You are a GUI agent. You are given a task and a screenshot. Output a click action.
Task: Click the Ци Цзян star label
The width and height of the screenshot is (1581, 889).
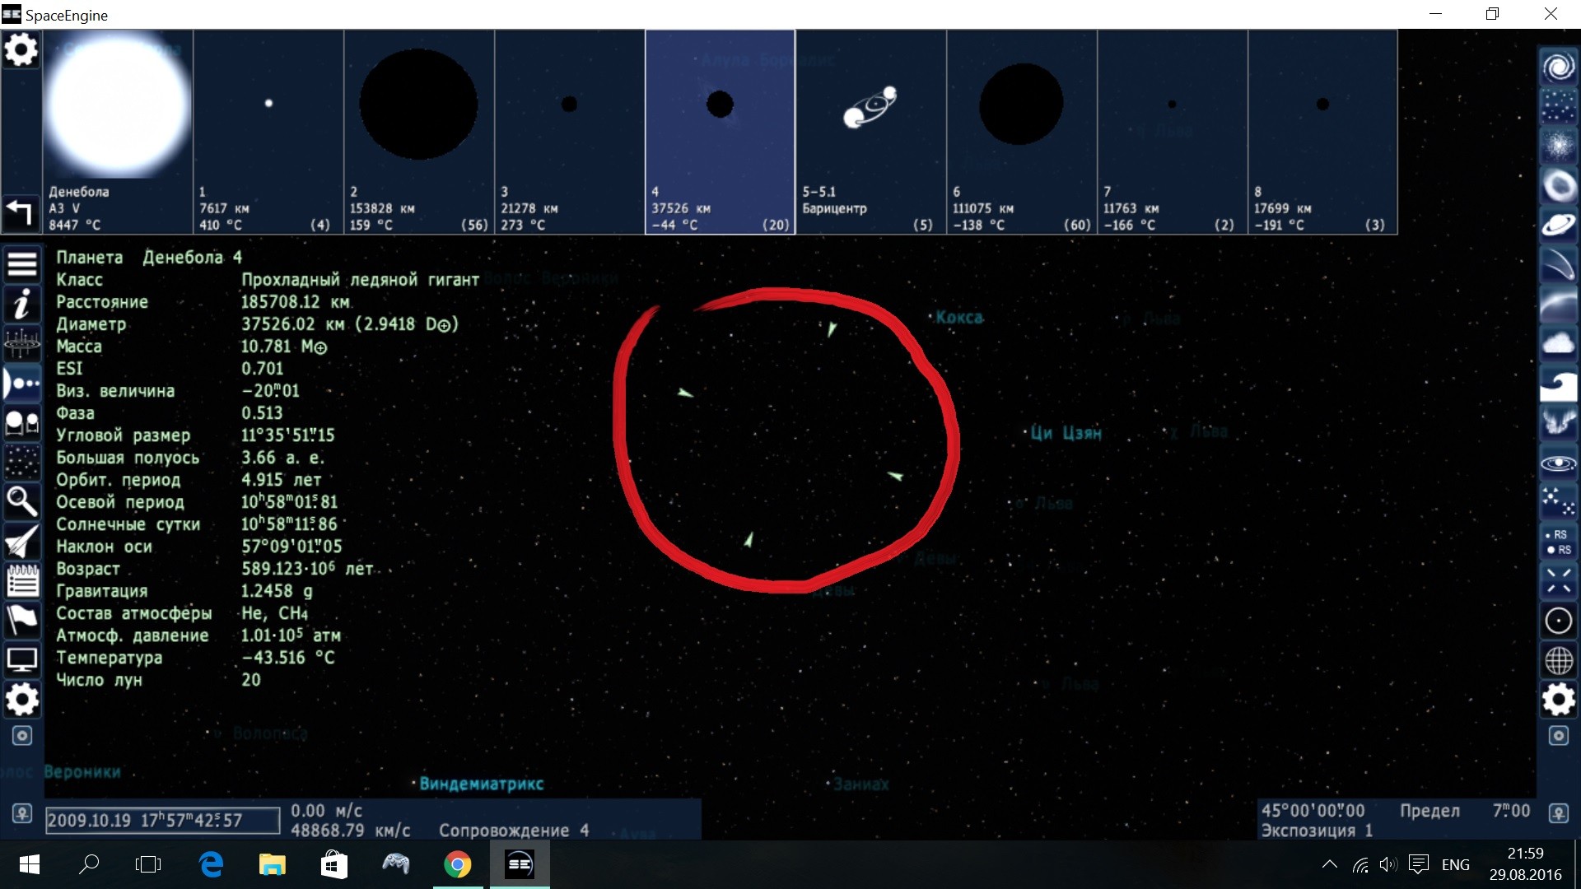[x=1066, y=432]
